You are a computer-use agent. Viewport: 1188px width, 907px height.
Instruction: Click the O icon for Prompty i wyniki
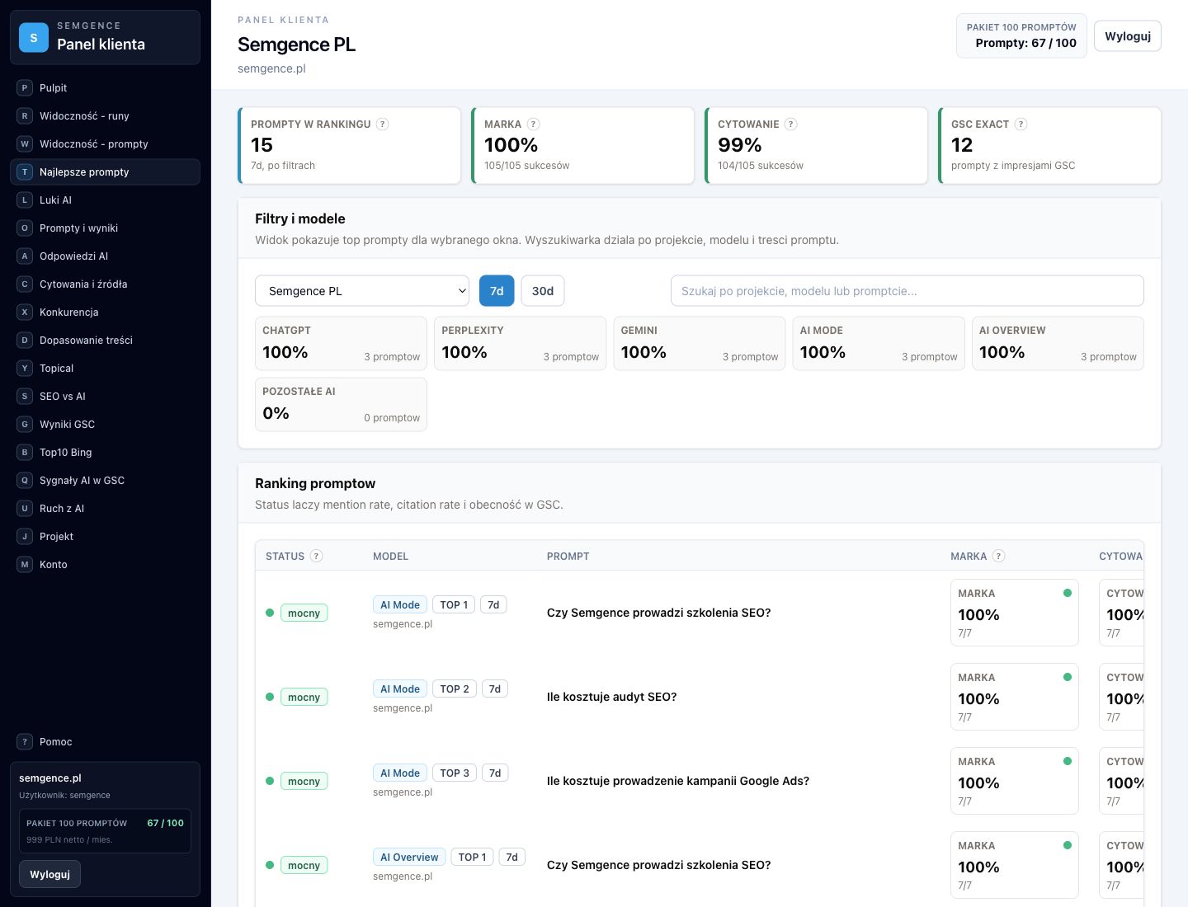pos(25,228)
